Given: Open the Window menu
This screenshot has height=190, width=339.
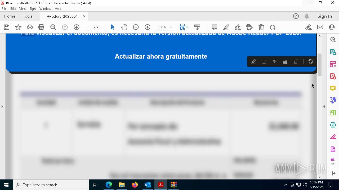Looking at the screenshot, I should [45, 9].
